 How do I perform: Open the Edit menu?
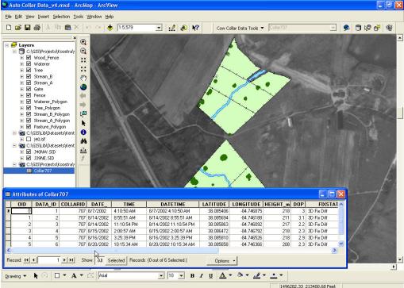[18, 17]
